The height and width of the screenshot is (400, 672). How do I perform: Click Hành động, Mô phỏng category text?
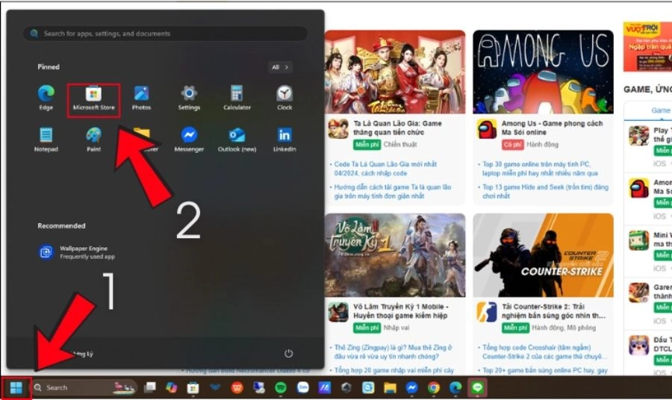tap(564, 328)
